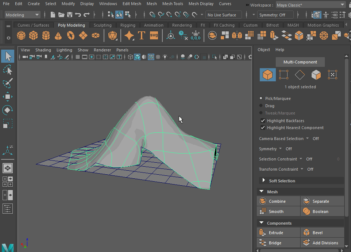351x252 pixels.
Task: Choose the Lasso select tool
Action: 8,70
